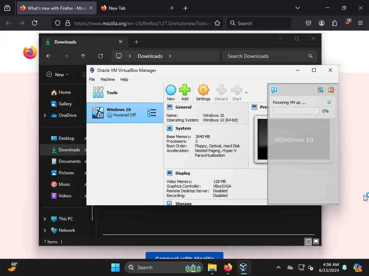Click Explorer up-one-level arrow
The image size is (369, 276).
coord(83,56)
